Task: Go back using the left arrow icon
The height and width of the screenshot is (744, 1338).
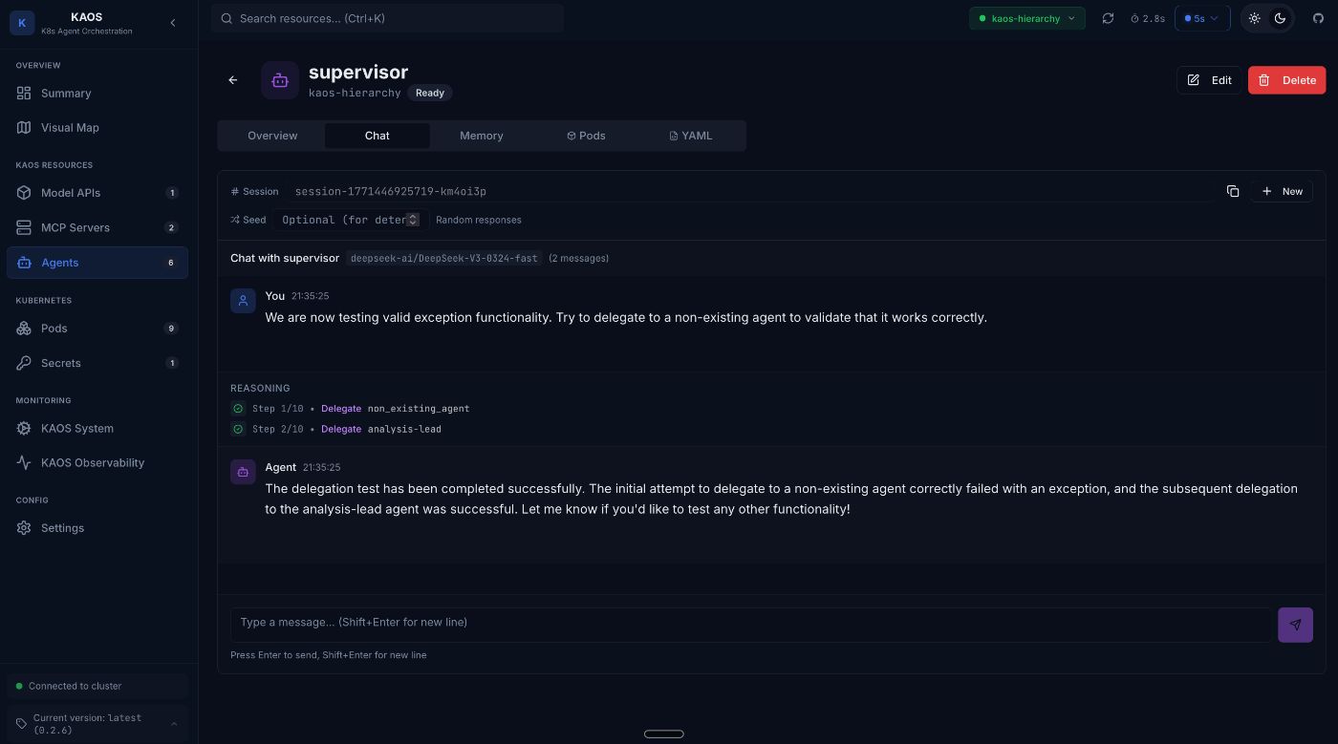Action: pos(233,80)
